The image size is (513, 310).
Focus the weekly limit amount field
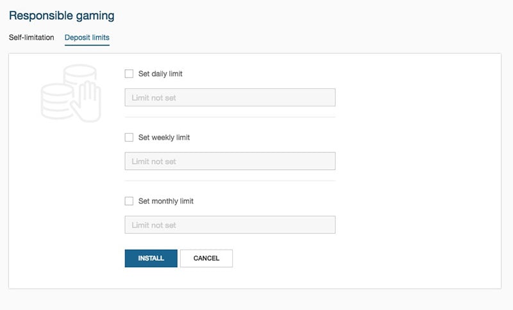point(230,161)
